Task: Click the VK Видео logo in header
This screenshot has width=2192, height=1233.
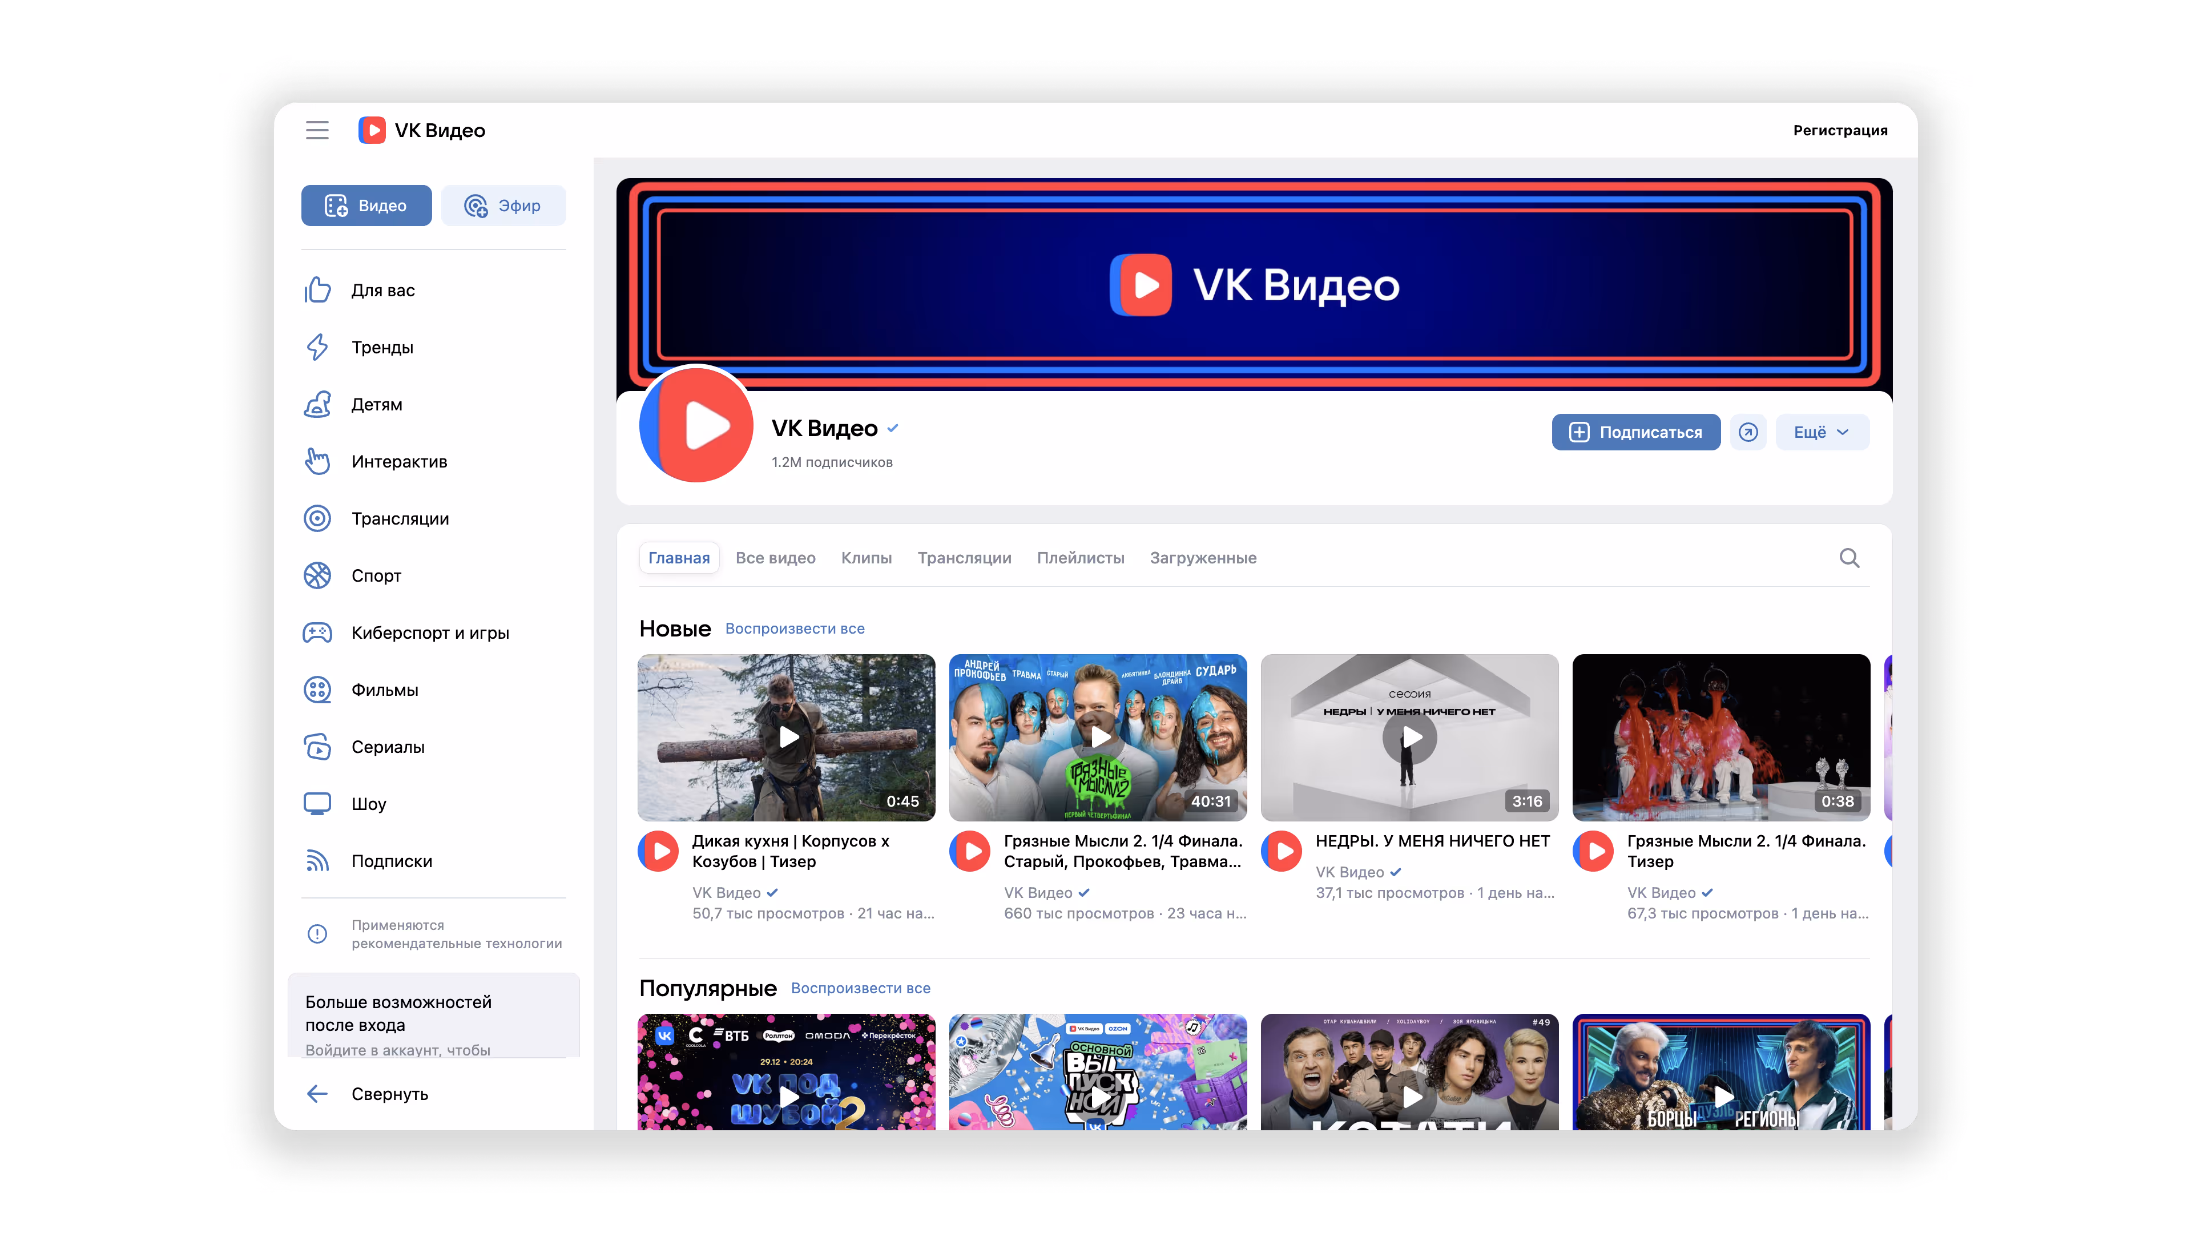Action: pos(421,130)
